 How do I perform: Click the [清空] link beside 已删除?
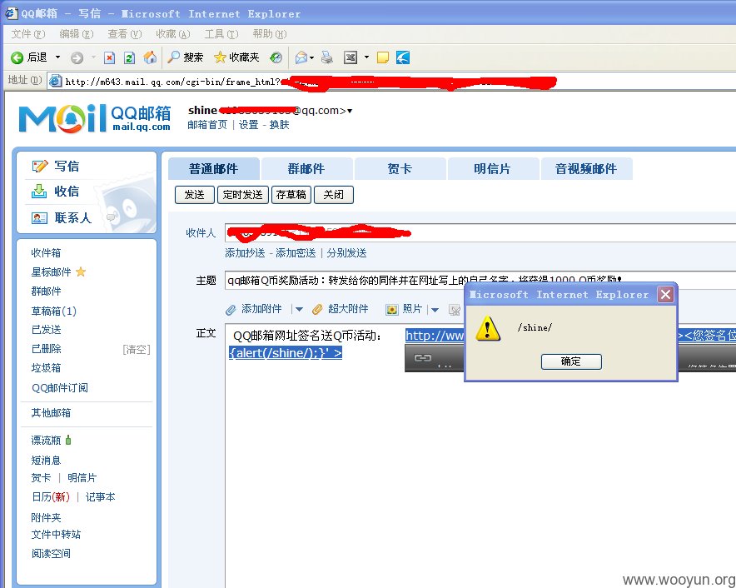click(x=136, y=350)
